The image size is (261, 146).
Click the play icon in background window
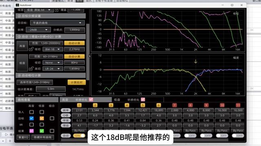7,134
